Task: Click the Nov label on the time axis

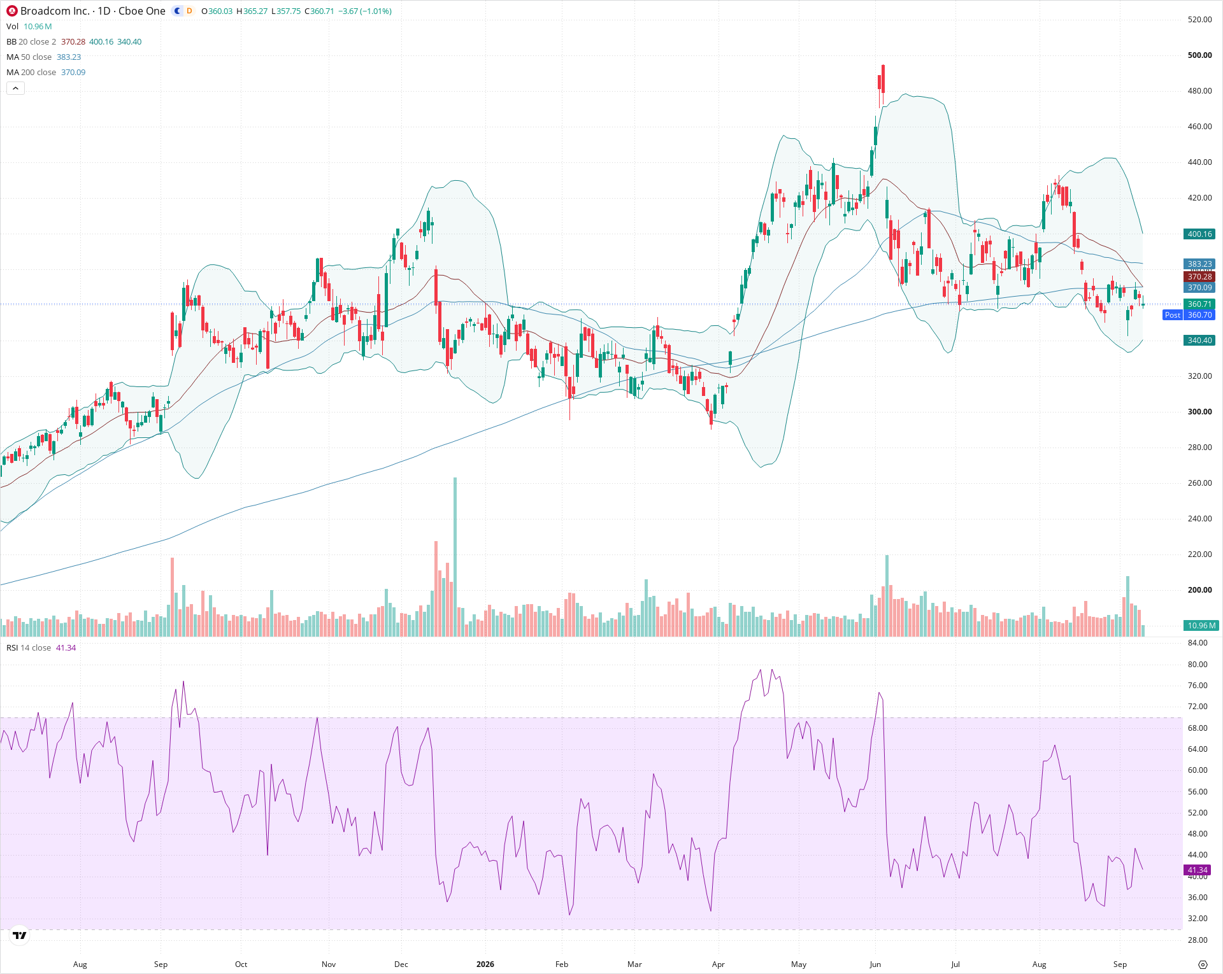Action: pos(329,964)
